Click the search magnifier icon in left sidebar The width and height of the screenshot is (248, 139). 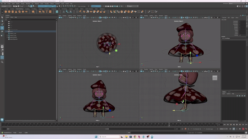(x=2, y=62)
